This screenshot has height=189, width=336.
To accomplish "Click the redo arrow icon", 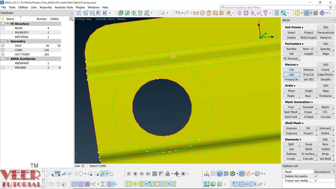I will click(187, 13).
